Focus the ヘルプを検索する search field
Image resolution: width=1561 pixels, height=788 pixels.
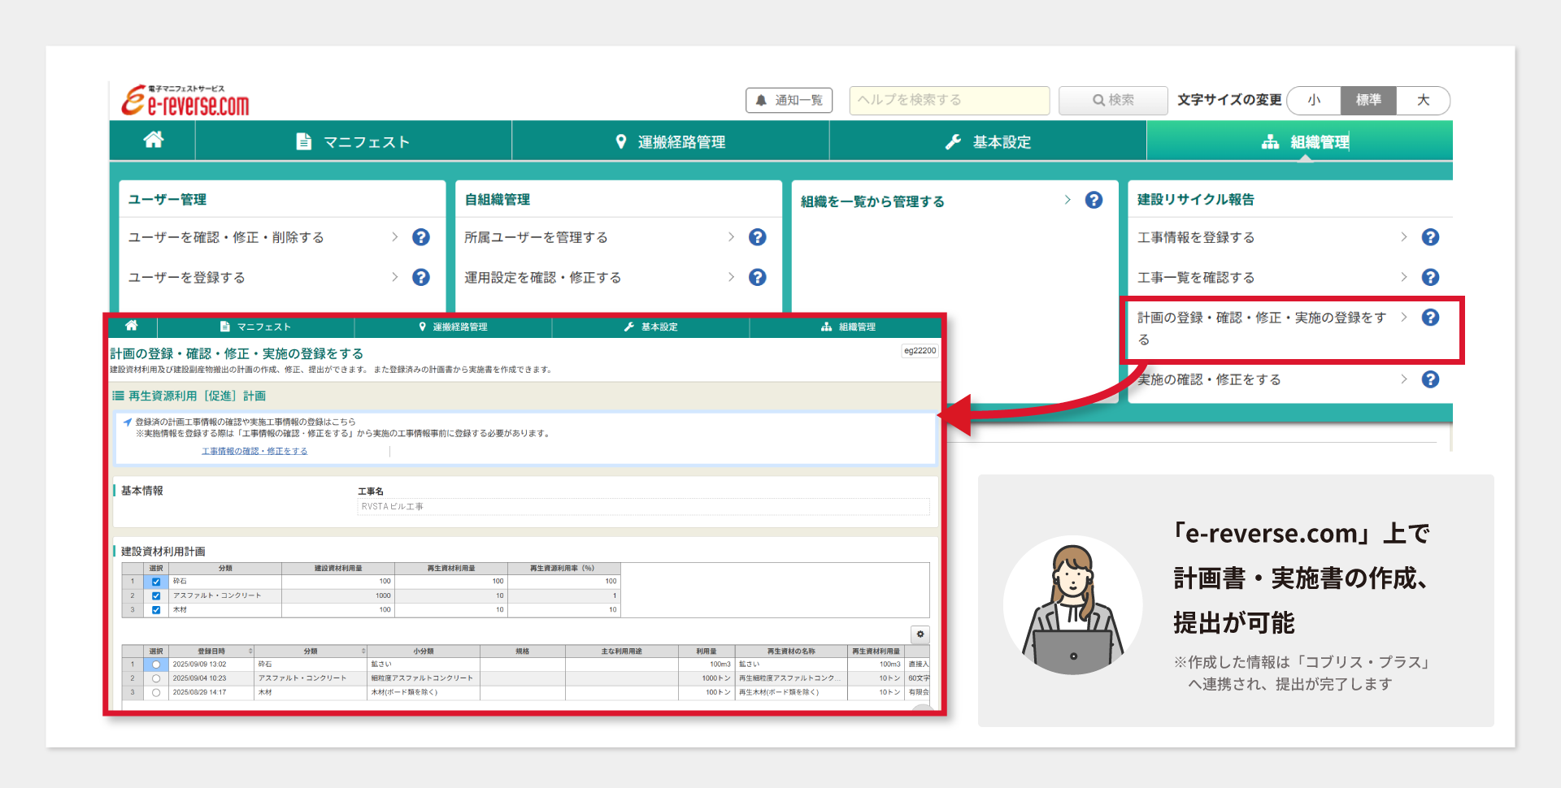click(950, 100)
